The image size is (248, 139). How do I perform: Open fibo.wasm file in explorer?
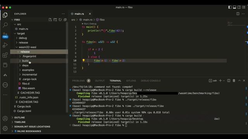click(x=28, y=88)
